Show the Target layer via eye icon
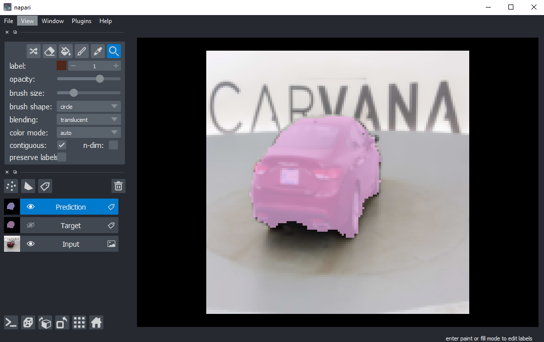544x342 pixels. point(31,225)
